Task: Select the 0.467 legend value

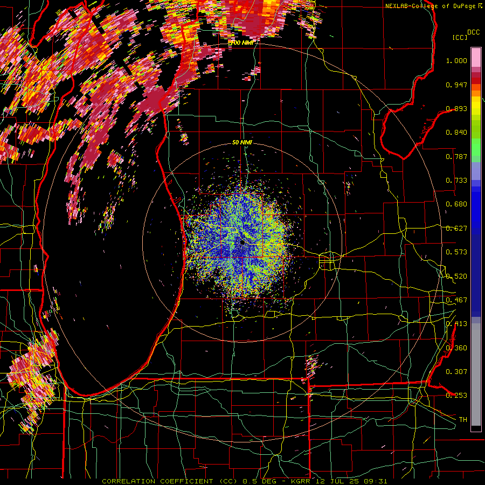Action: [456, 300]
